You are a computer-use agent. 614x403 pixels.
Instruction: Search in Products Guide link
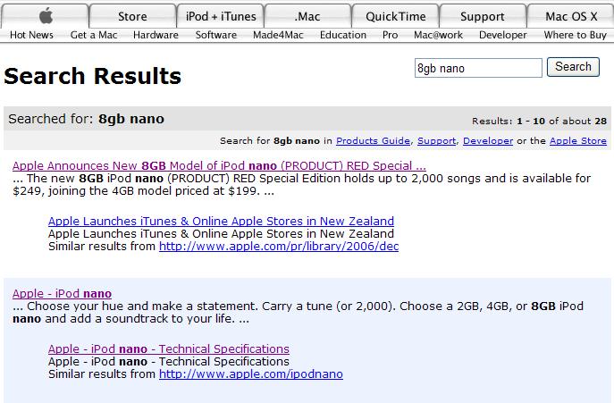coord(373,140)
